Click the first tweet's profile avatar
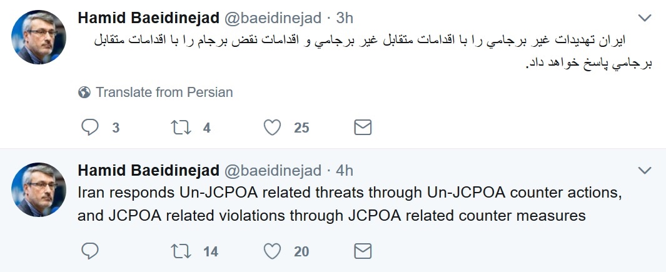This screenshot has width=666, height=272. point(39,37)
